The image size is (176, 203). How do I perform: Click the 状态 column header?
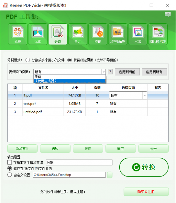tap(158, 88)
